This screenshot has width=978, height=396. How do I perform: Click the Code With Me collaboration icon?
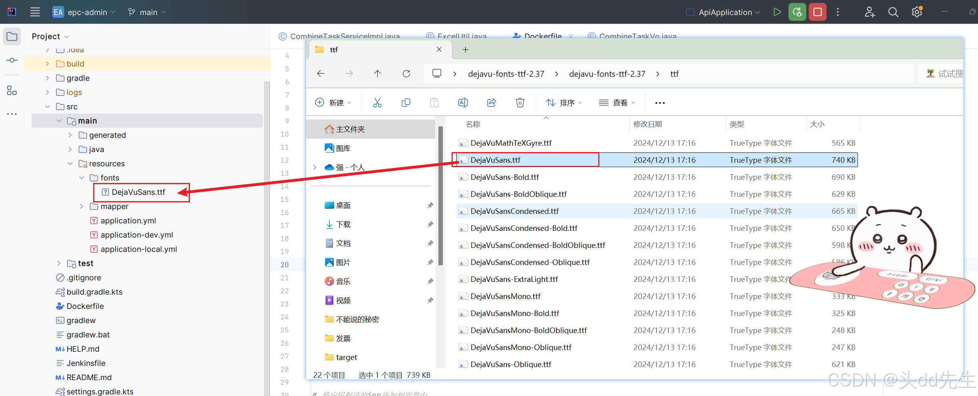click(x=869, y=12)
